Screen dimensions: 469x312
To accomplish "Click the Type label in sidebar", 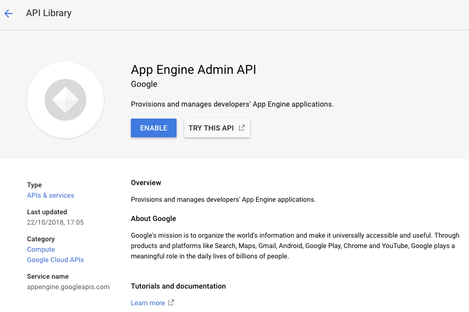I will click(34, 185).
